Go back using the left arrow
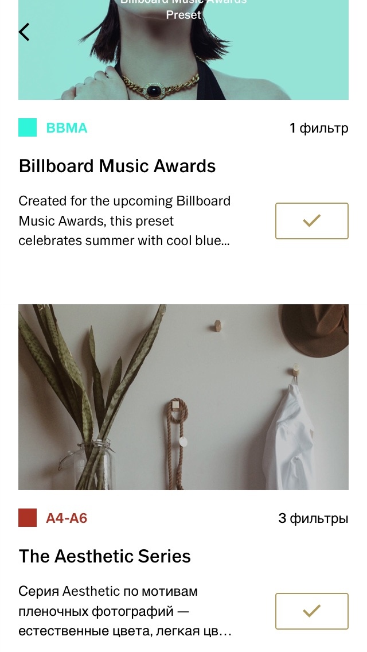The height and width of the screenshot is (652, 367). (x=24, y=32)
